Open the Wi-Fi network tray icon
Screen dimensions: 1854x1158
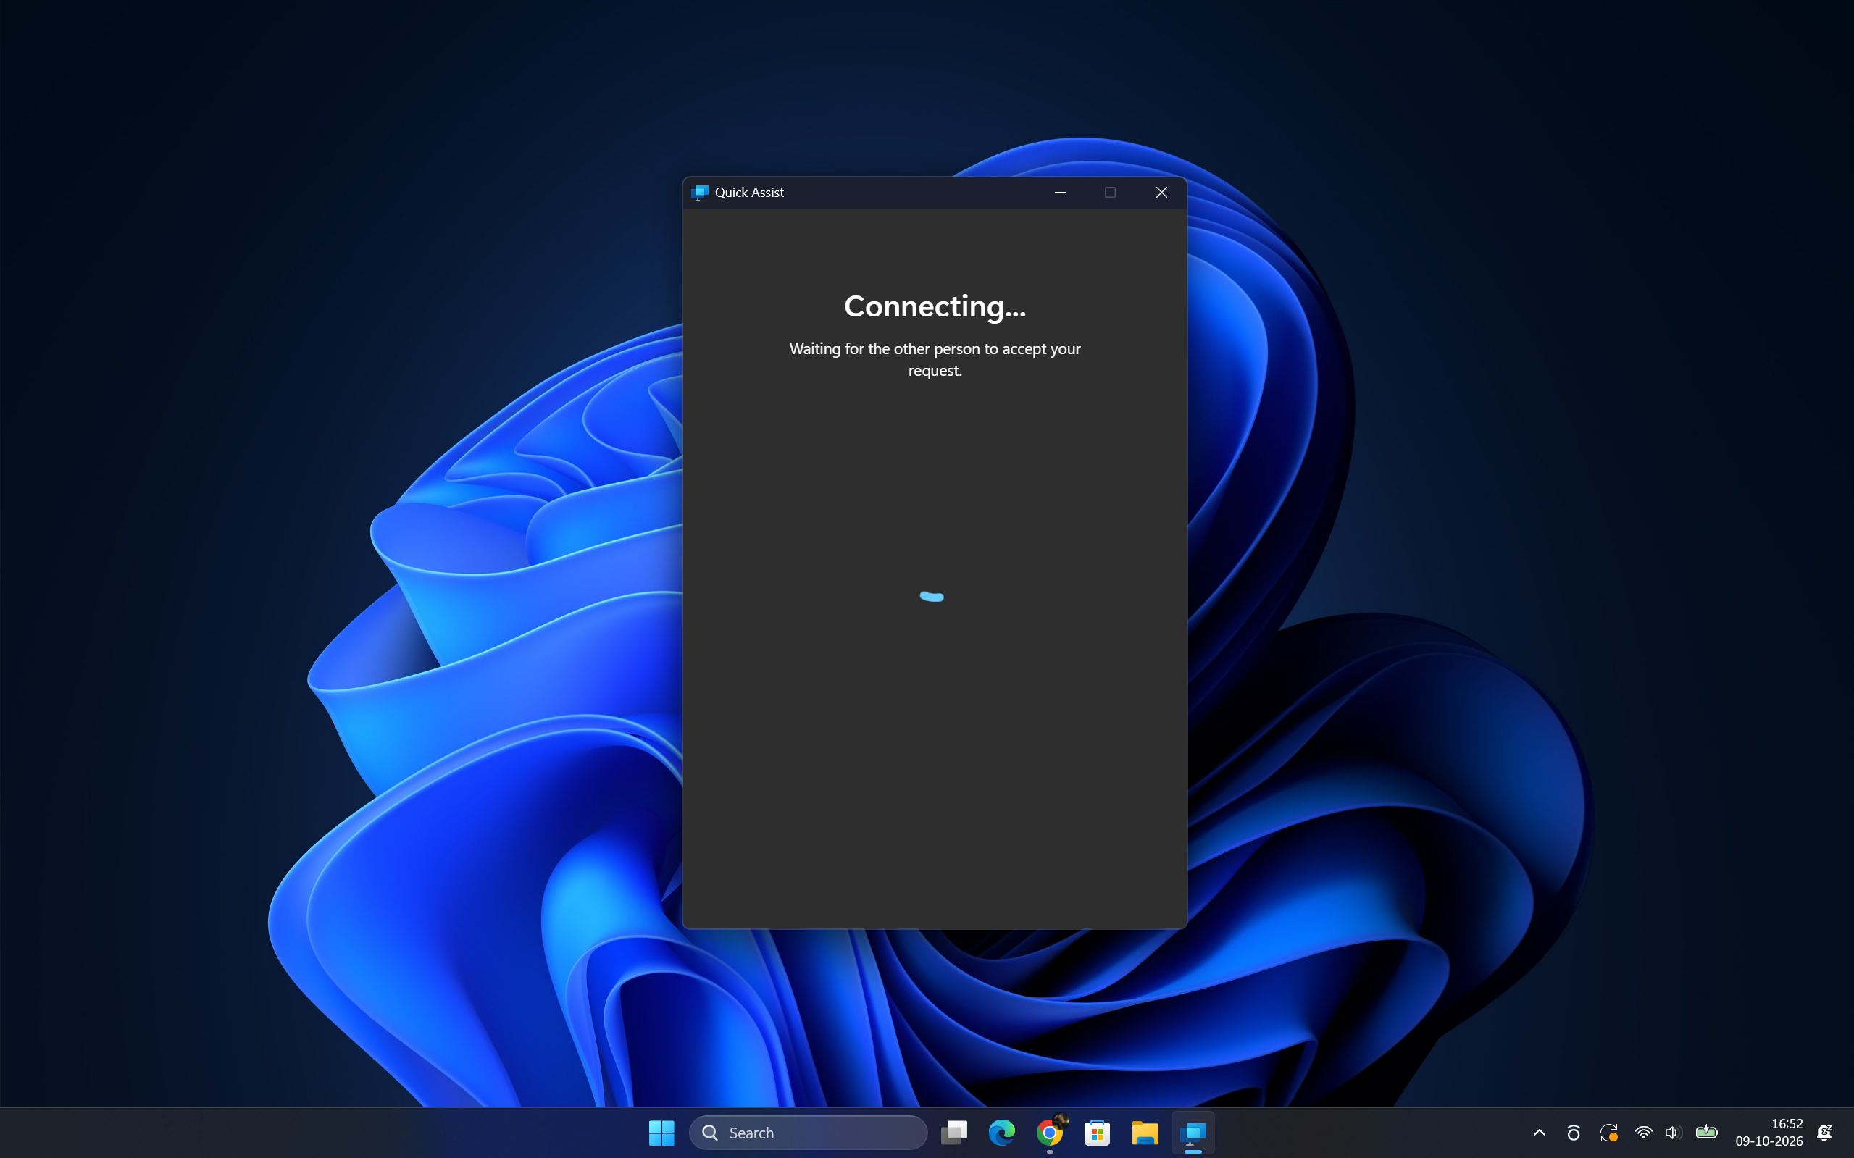tap(1642, 1132)
